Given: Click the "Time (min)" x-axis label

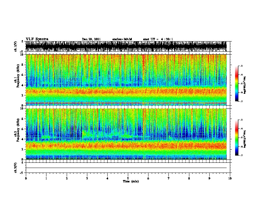Looking at the screenshot, I should (131, 181).
